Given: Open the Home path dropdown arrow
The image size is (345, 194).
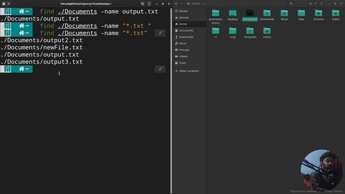Looking at the screenshot, I should (x=204, y=4).
